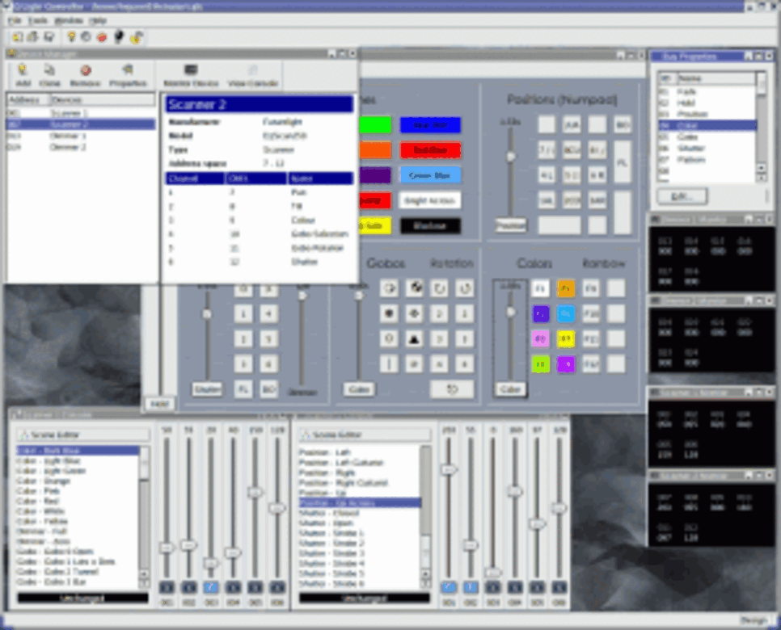Image resolution: width=781 pixels, height=630 pixels.
Task: Toggle channel 002 in Position scenes console
Action: coord(471,588)
